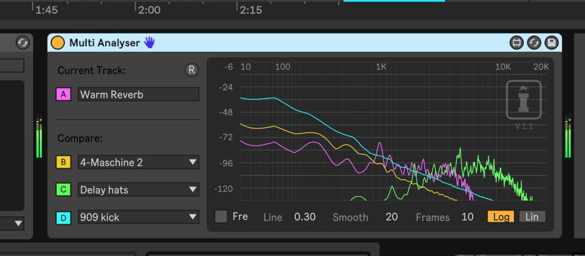Click the blue hand icon beside Multi Analyser
Viewport: 585px width, 256px height.
click(x=149, y=42)
